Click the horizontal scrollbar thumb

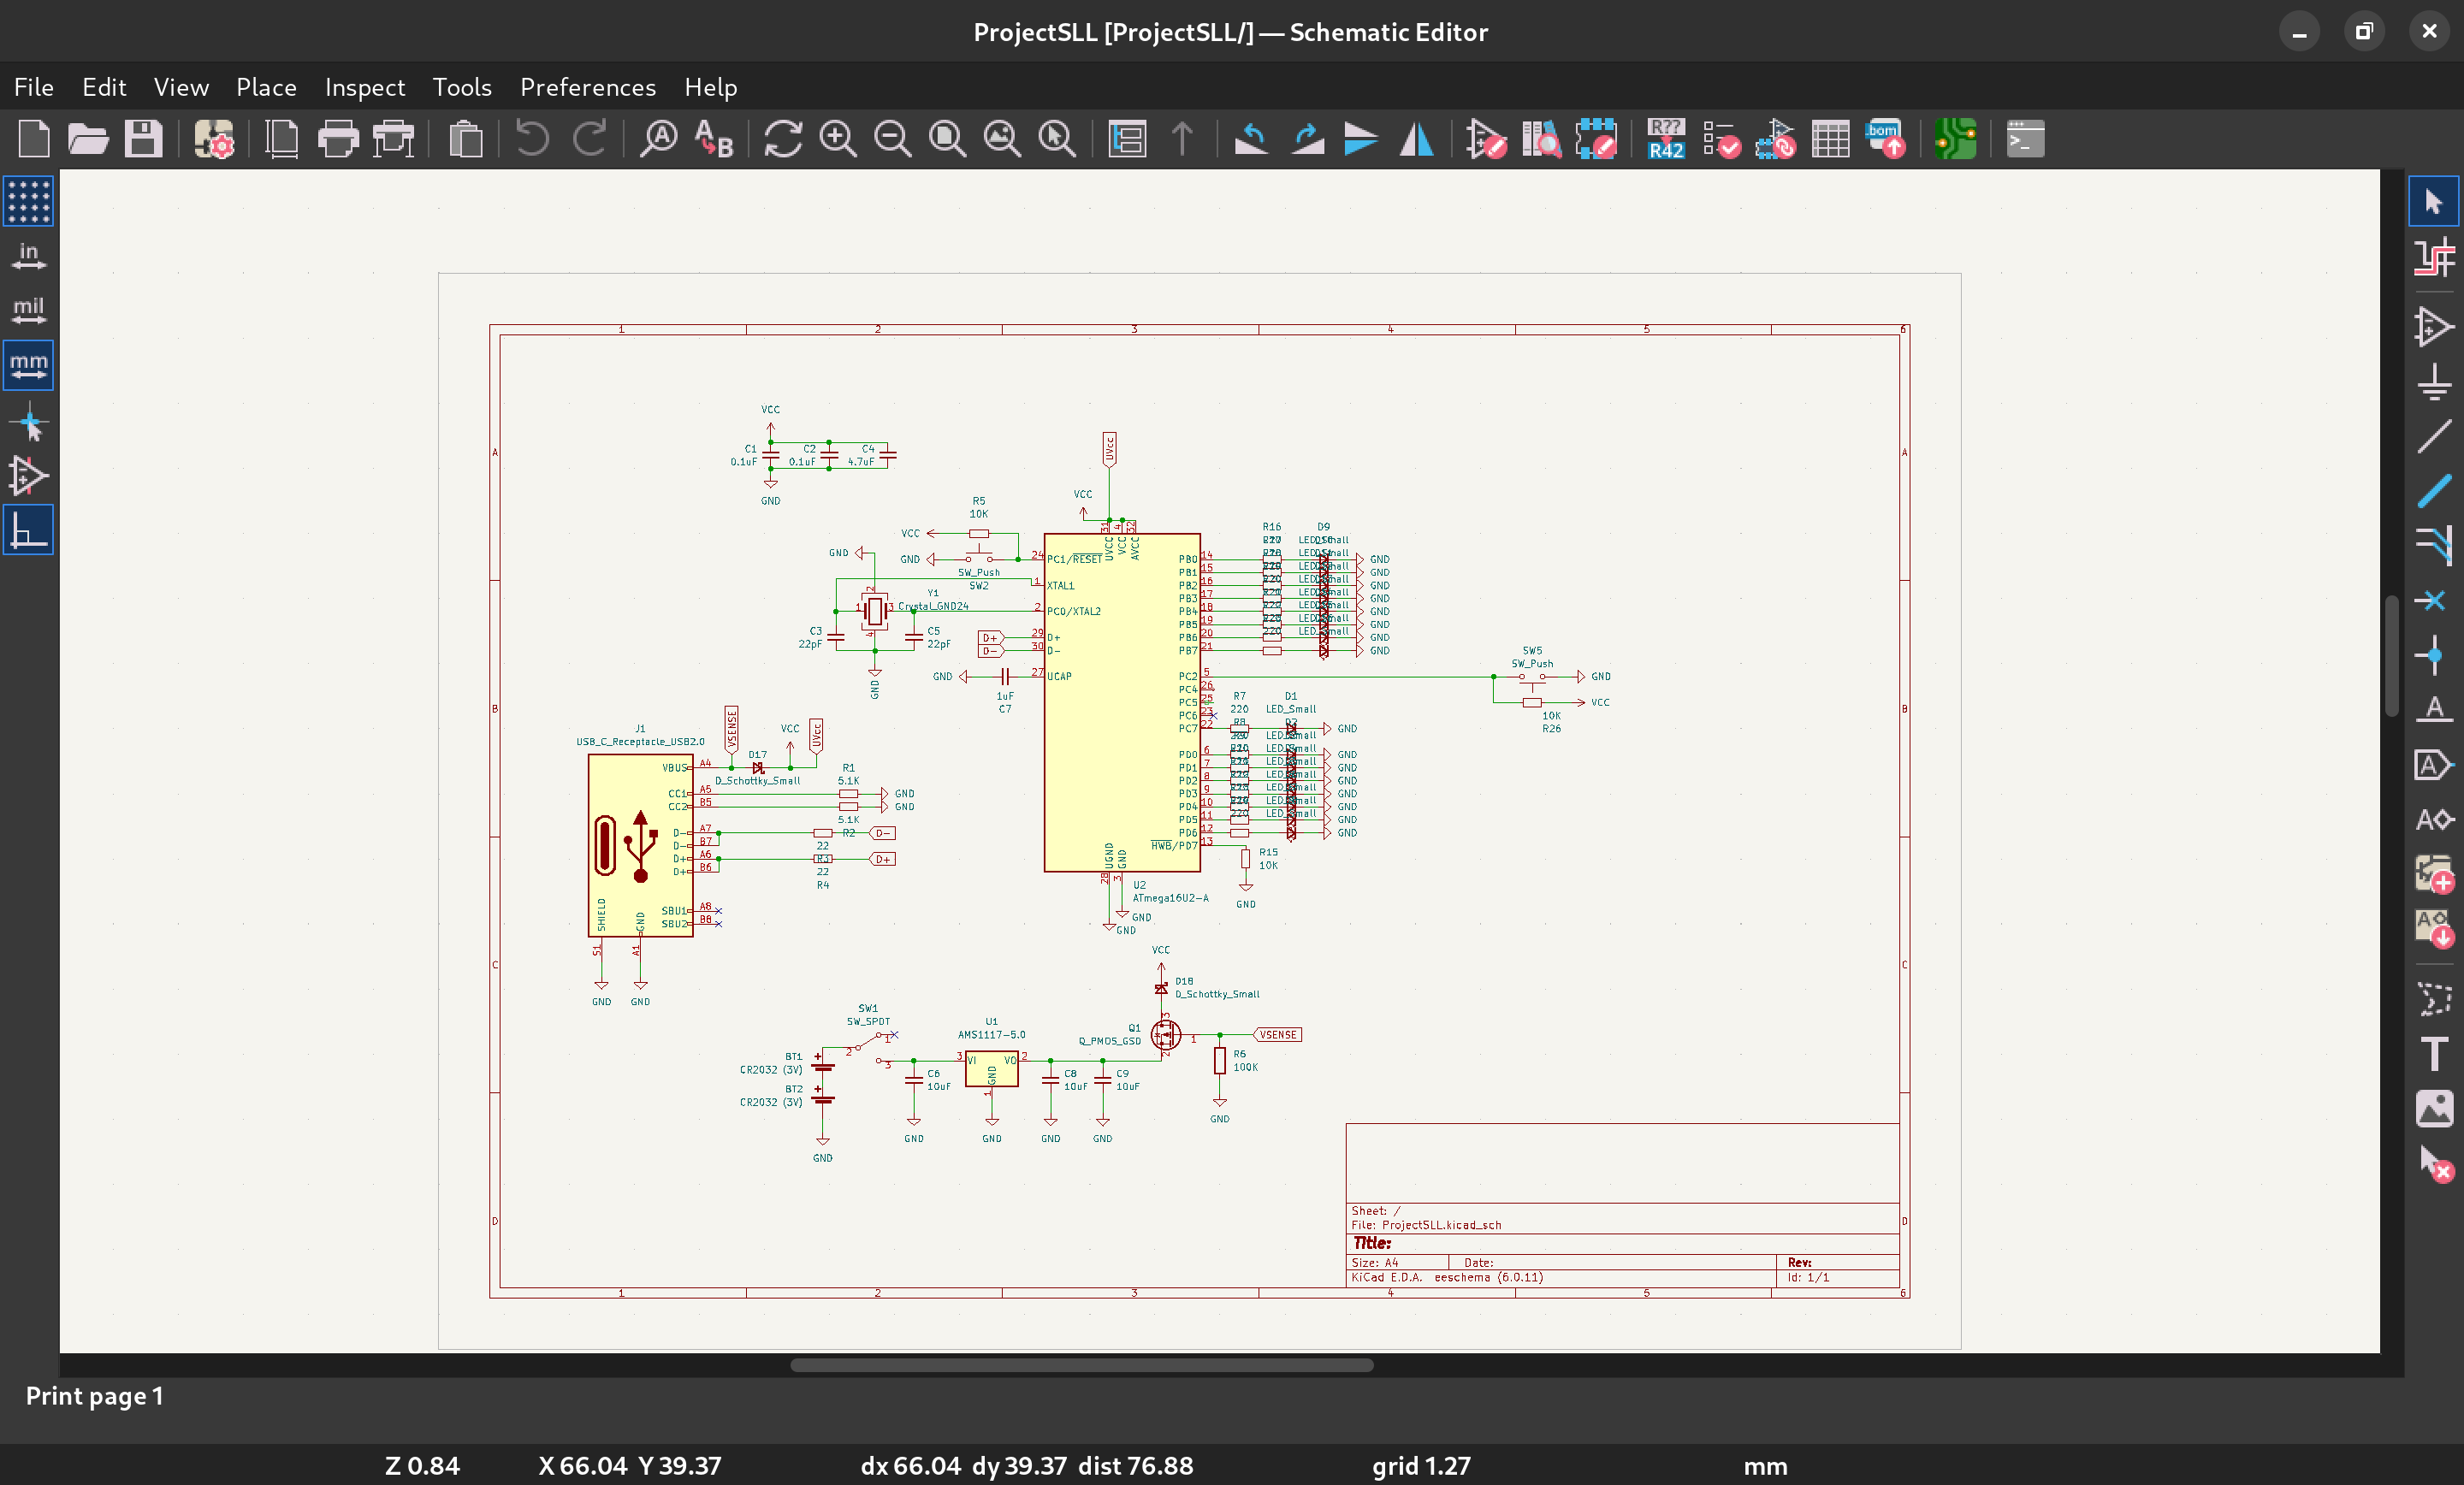(1081, 1364)
